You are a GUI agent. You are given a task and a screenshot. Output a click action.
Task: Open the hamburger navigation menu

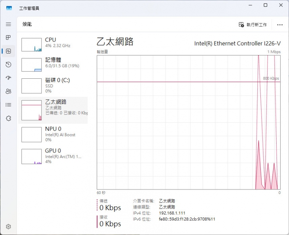[x=9, y=24]
